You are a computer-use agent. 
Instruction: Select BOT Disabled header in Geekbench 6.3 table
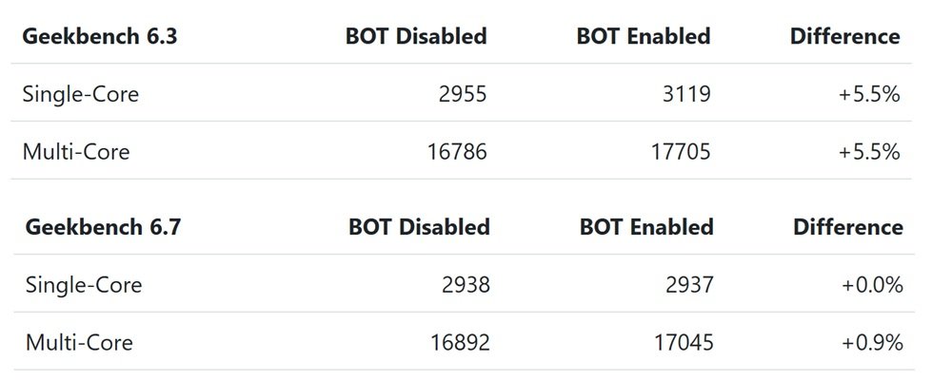click(x=418, y=37)
